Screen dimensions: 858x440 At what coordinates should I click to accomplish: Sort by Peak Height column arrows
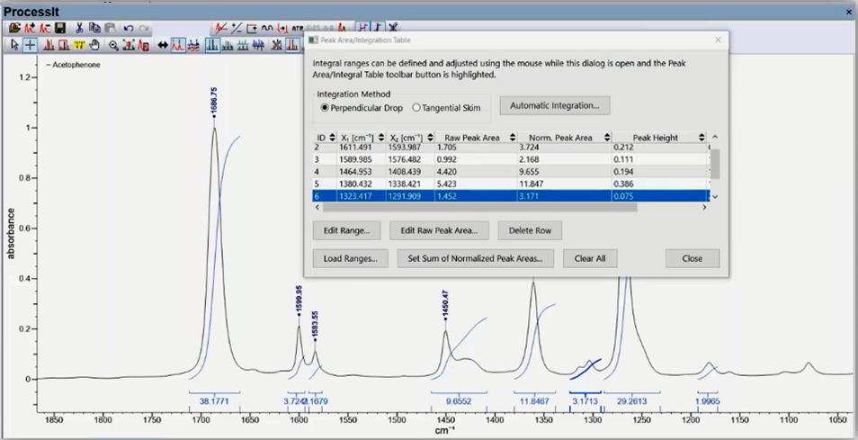702,138
